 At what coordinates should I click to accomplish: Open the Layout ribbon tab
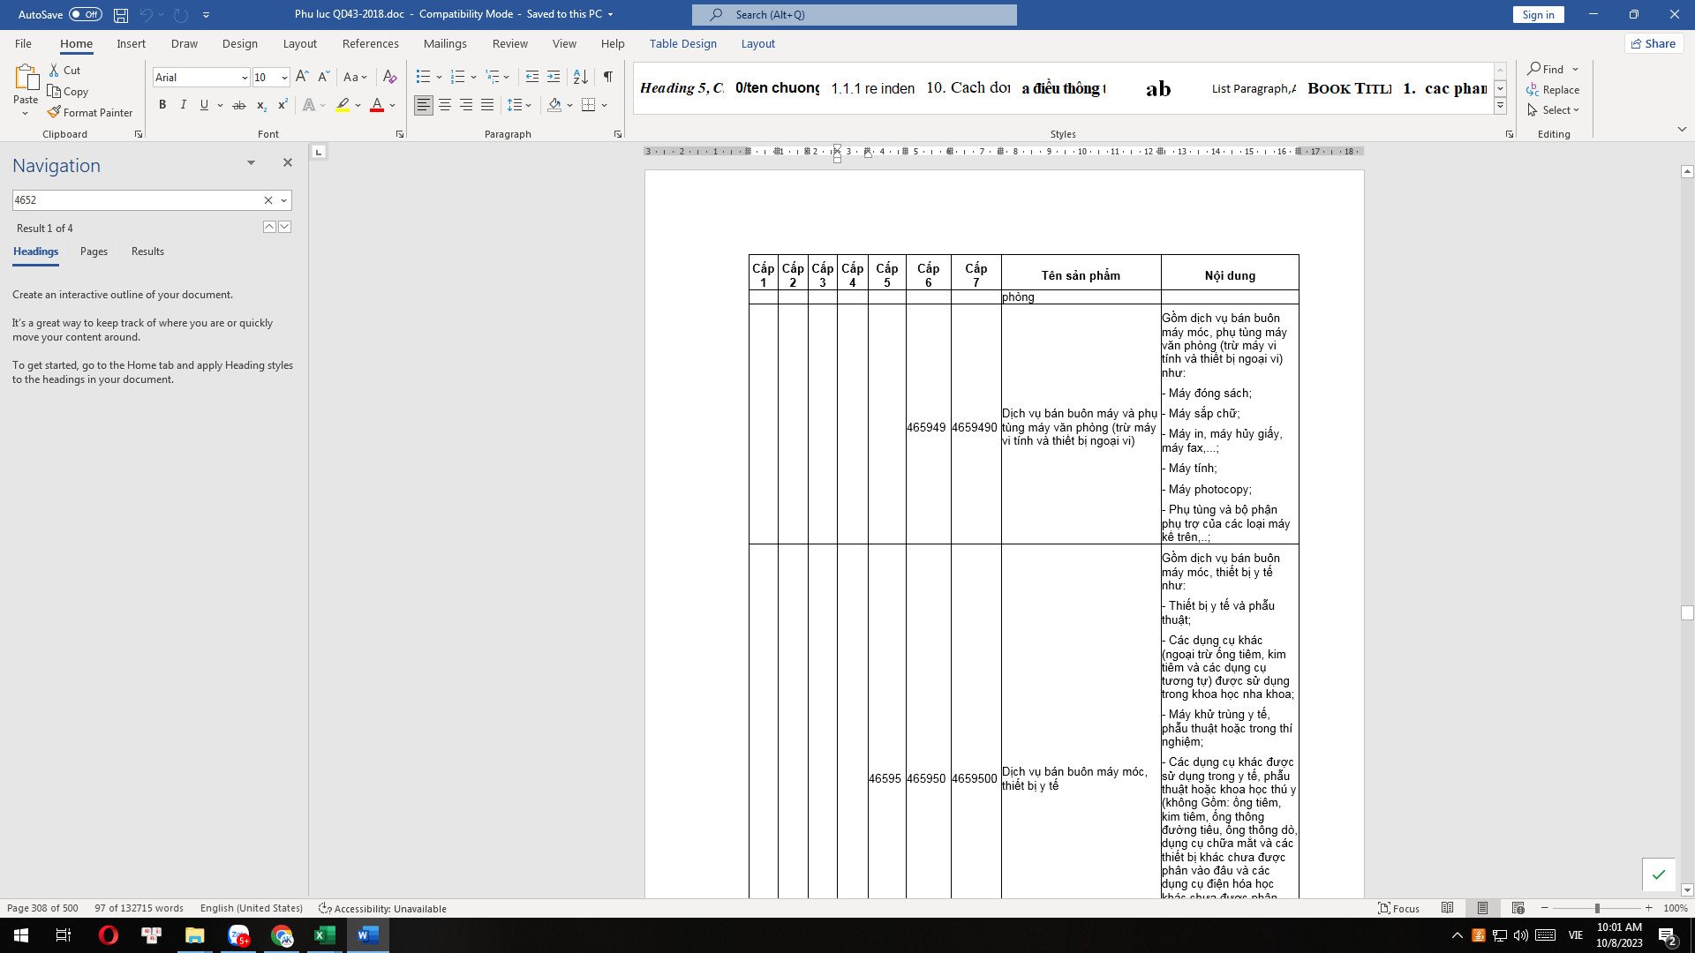tap(299, 43)
